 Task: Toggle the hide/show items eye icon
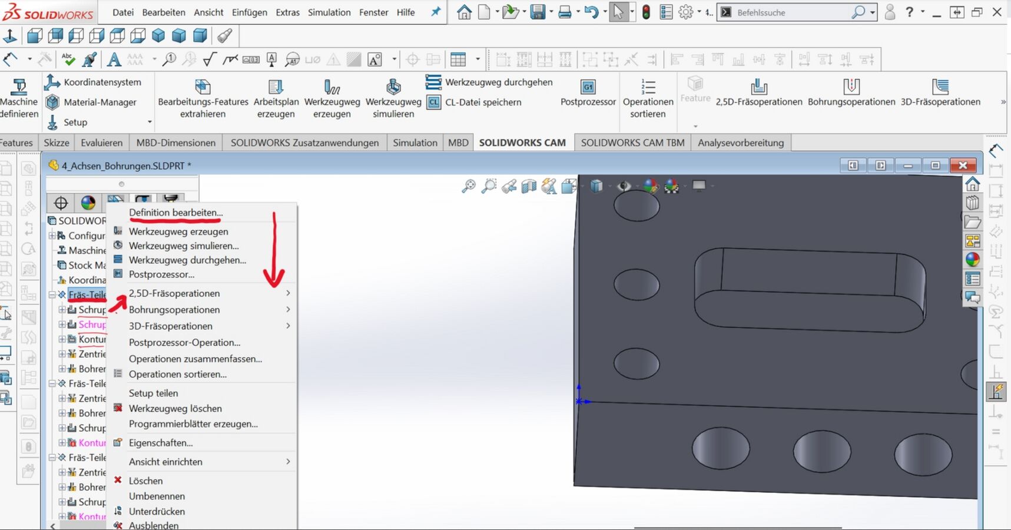click(623, 186)
